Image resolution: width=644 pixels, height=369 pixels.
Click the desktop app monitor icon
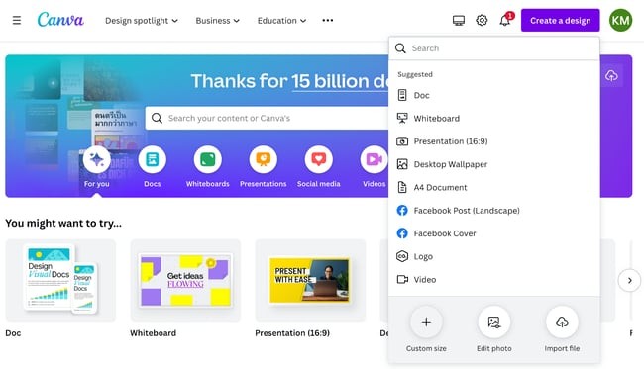tap(459, 20)
